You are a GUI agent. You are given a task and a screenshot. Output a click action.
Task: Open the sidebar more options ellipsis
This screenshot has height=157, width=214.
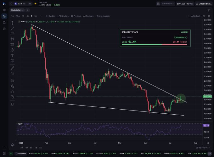click(x=4, y=146)
